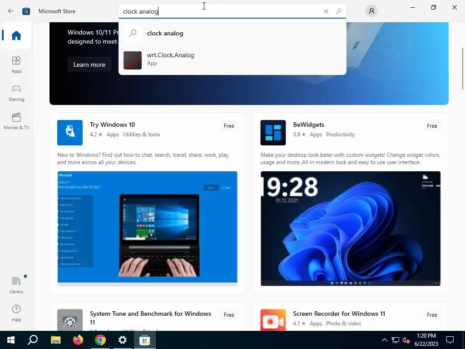The height and width of the screenshot is (349, 465).
Task: Go back using the back arrow
Action: 11,11
